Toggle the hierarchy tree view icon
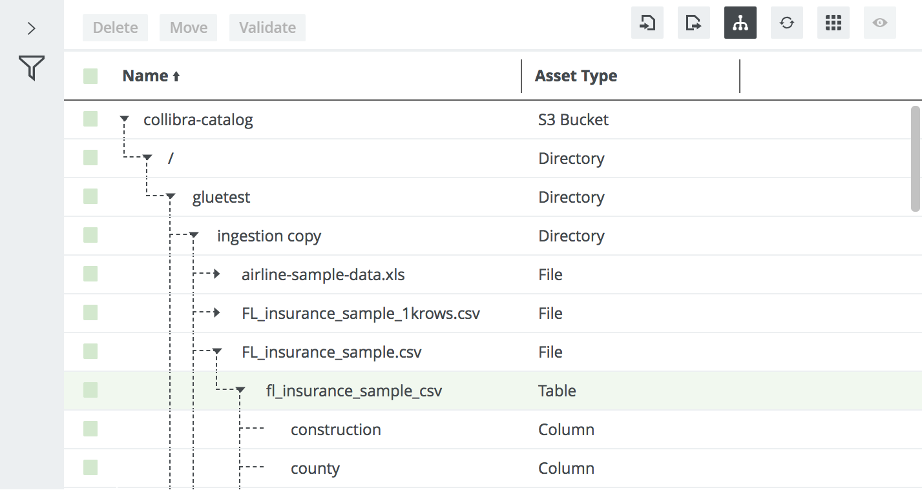922x490 pixels. pos(740,23)
